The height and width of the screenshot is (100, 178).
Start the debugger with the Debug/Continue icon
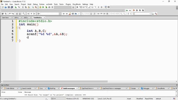(77, 7)
